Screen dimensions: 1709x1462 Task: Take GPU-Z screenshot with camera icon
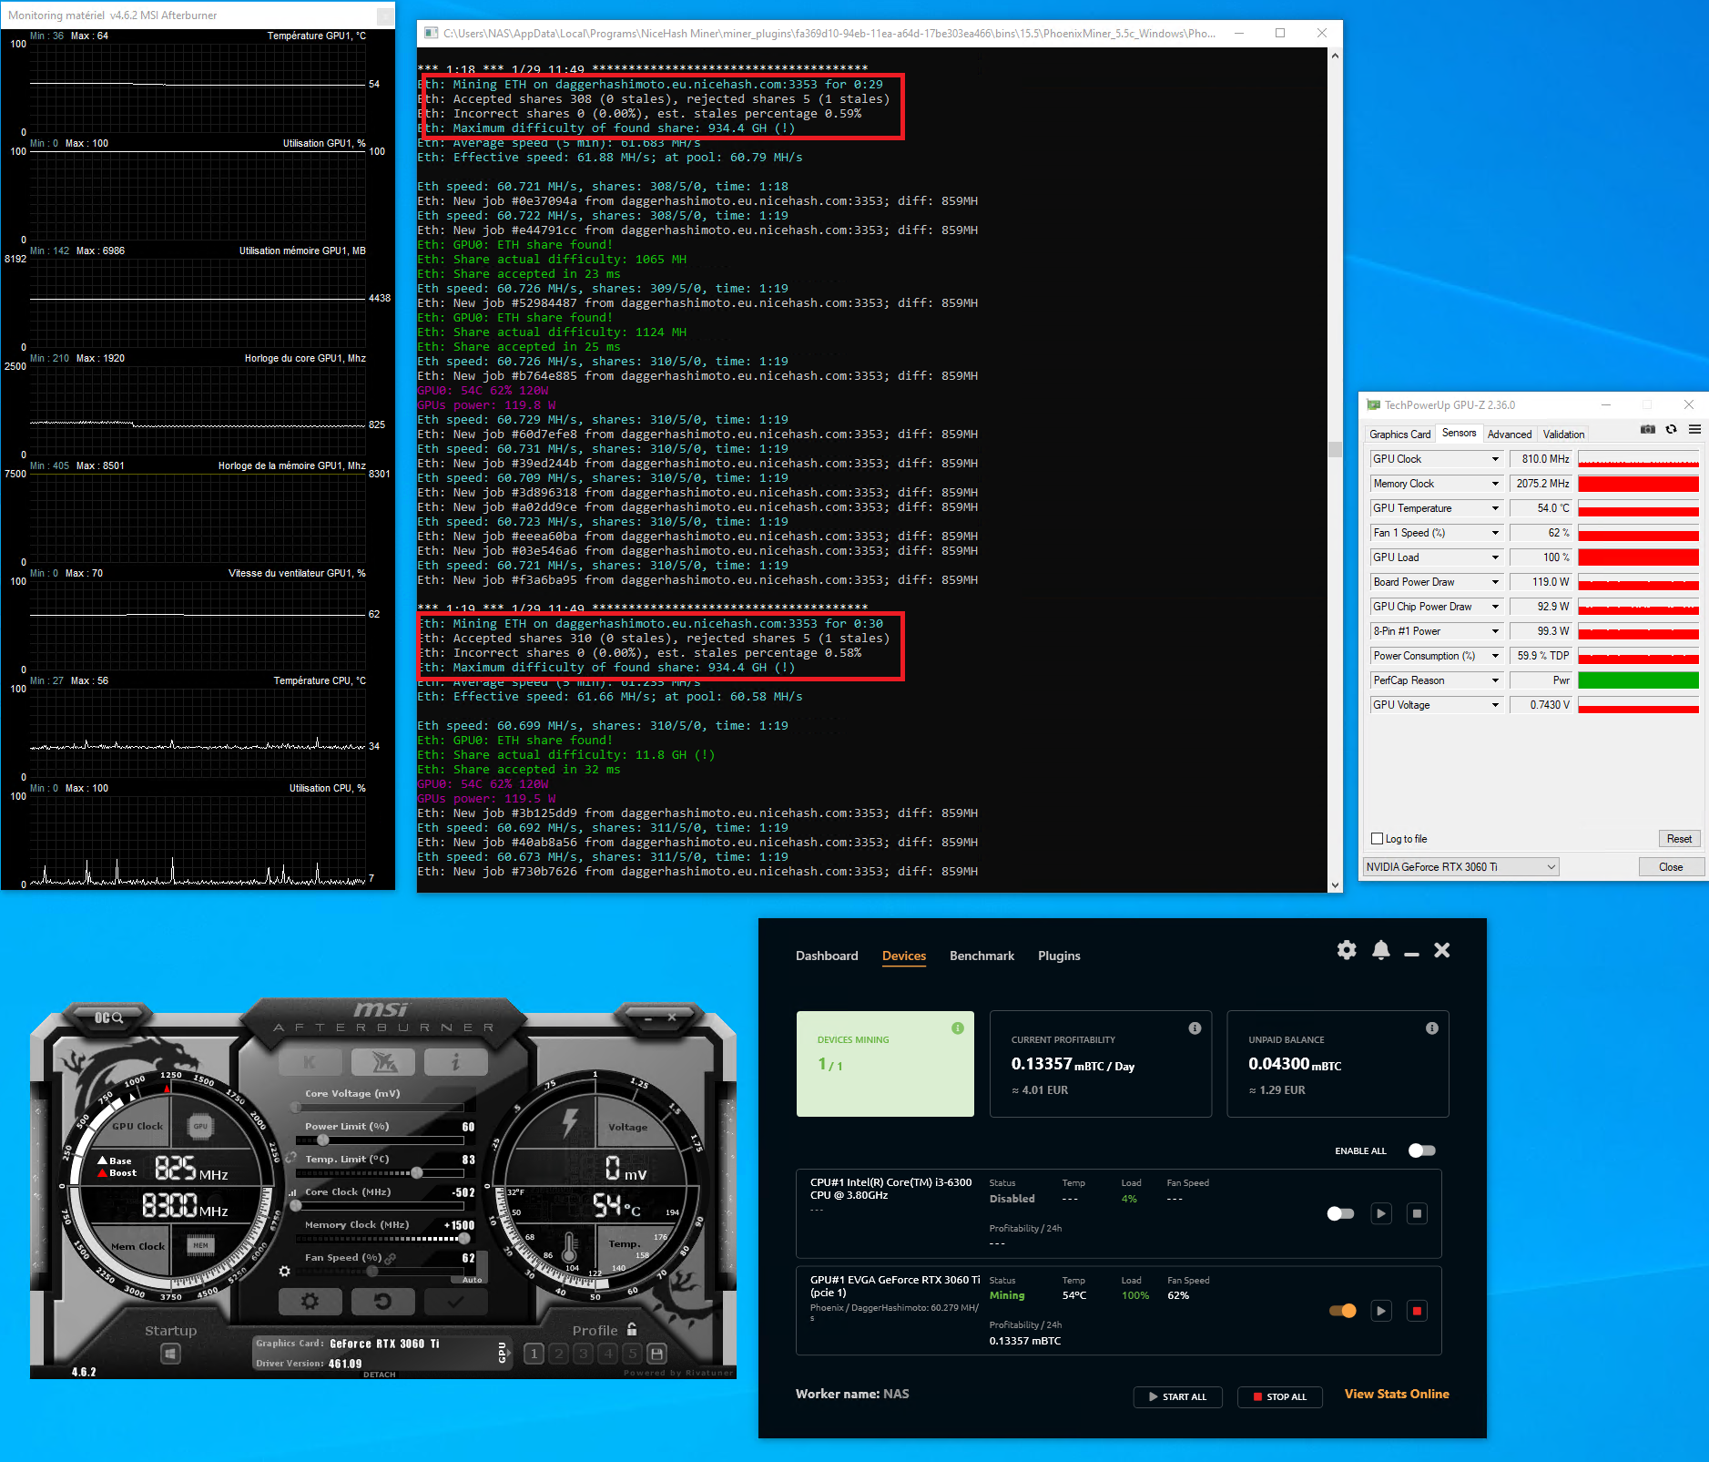[1648, 430]
